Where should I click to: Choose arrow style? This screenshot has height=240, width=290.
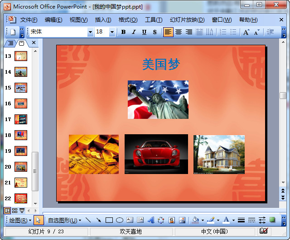[262, 220]
